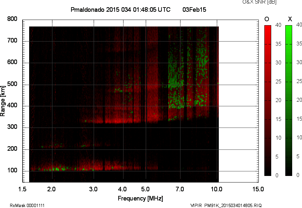Click the range axis label '100'
The width and height of the screenshot is (302, 208).
[x=12, y=170]
